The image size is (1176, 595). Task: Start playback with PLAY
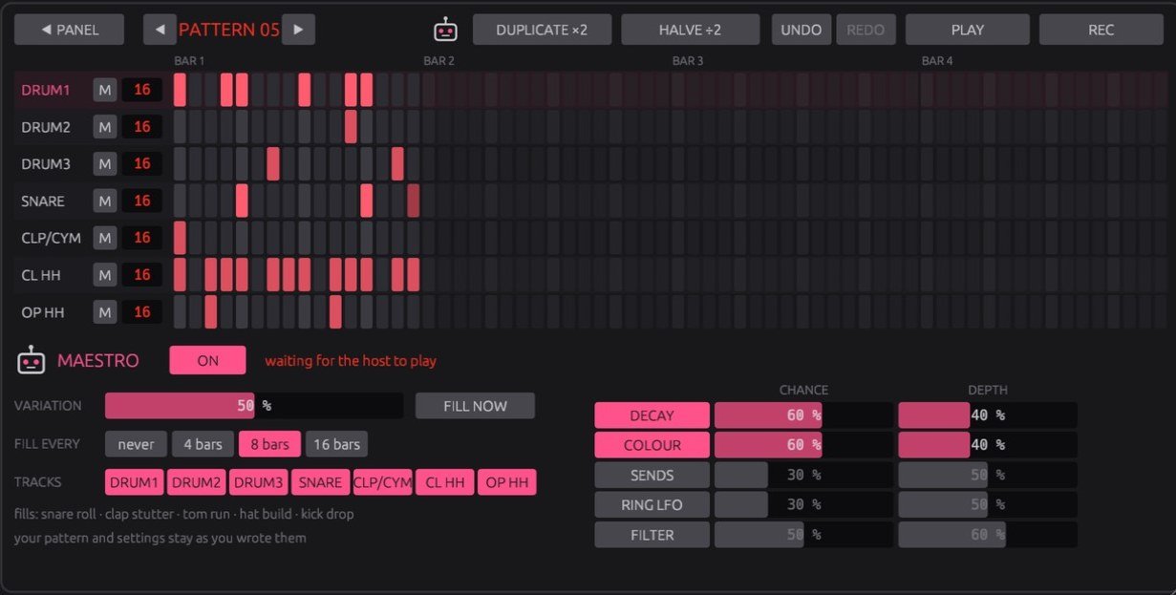pos(968,30)
